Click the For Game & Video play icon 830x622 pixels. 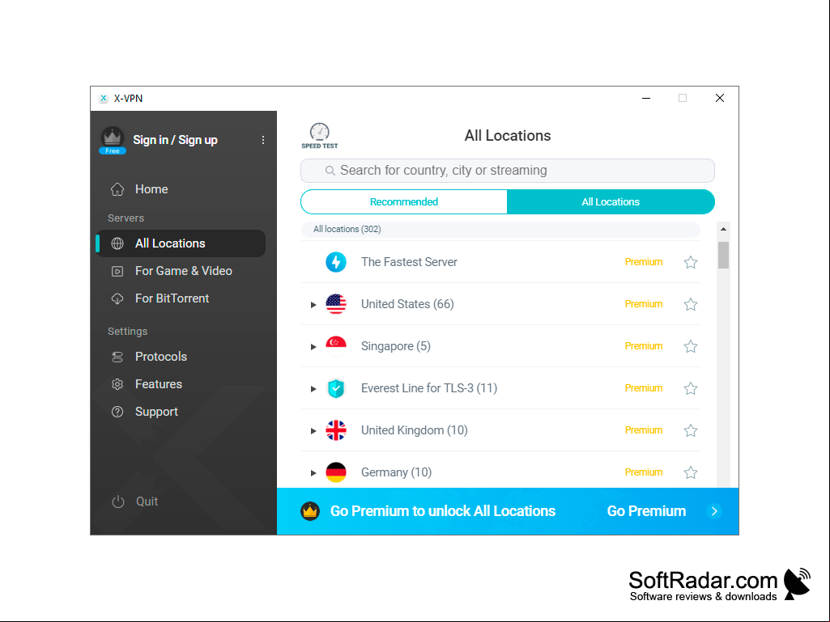point(117,271)
